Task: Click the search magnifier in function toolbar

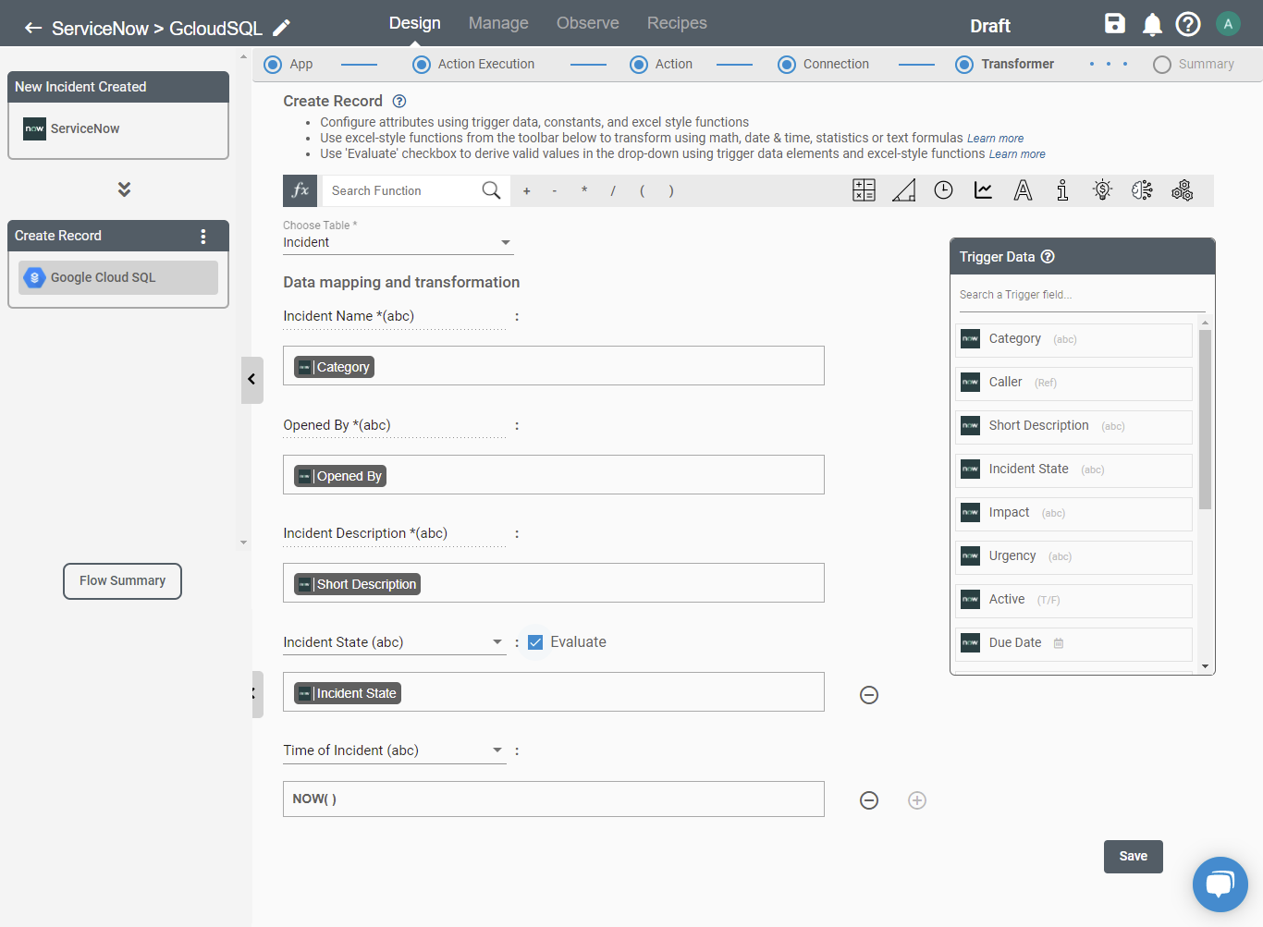Action: click(x=491, y=190)
